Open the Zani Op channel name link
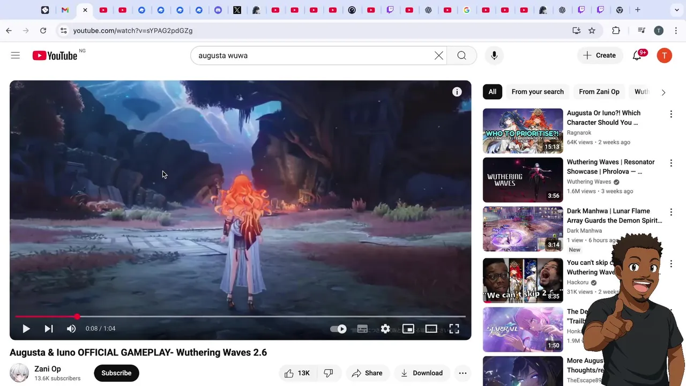 tap(48, 369)
